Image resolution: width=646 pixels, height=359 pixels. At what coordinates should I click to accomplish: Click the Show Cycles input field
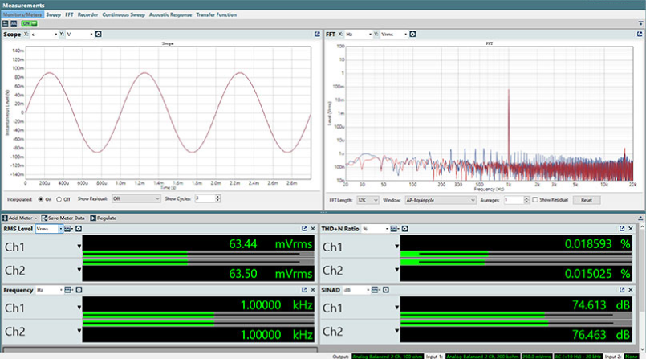click(203, 198)
